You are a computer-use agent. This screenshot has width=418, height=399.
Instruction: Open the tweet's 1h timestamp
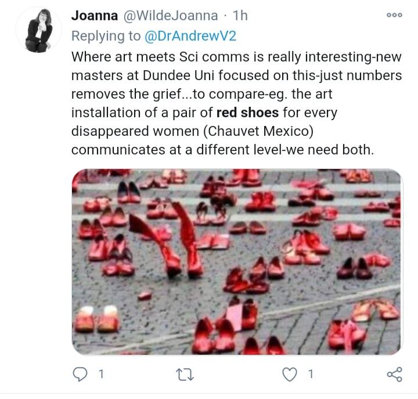(x=240, y=16)
